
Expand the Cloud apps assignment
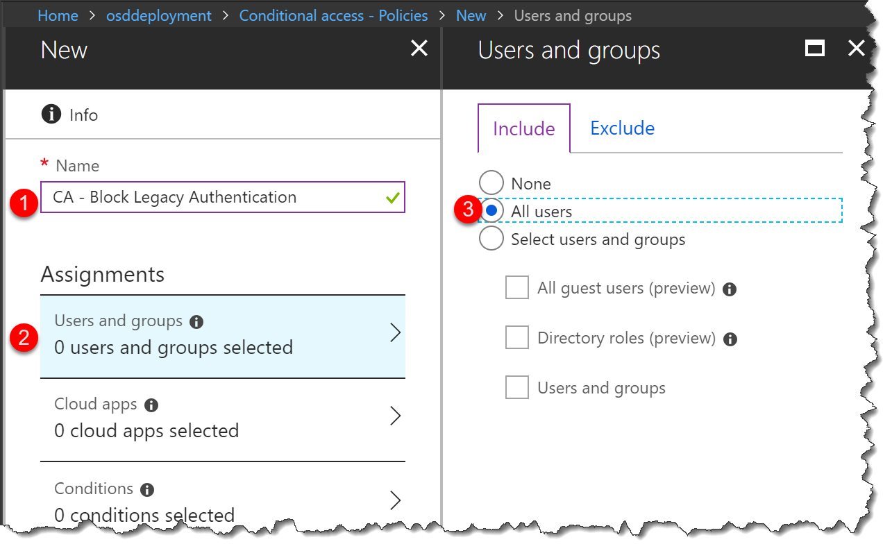tap(222, 415)
